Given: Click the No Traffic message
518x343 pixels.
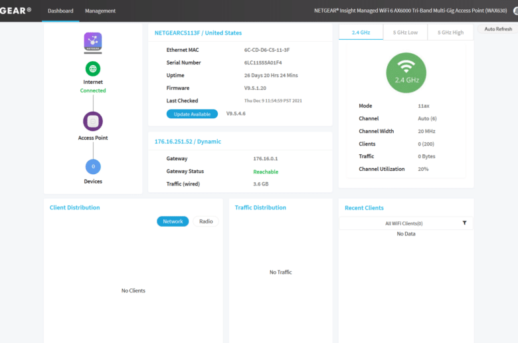Looking at the screenshot, I should (280, 273).
